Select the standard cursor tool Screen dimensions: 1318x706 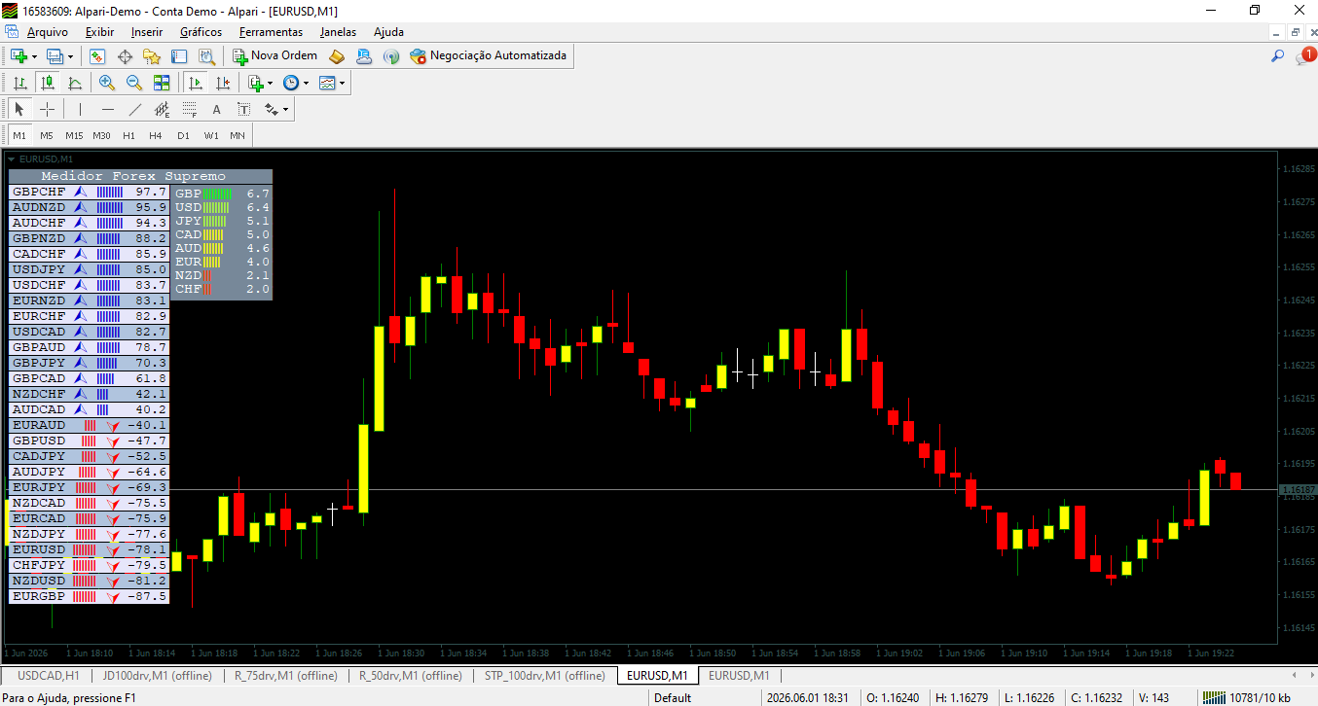[19, 110]
